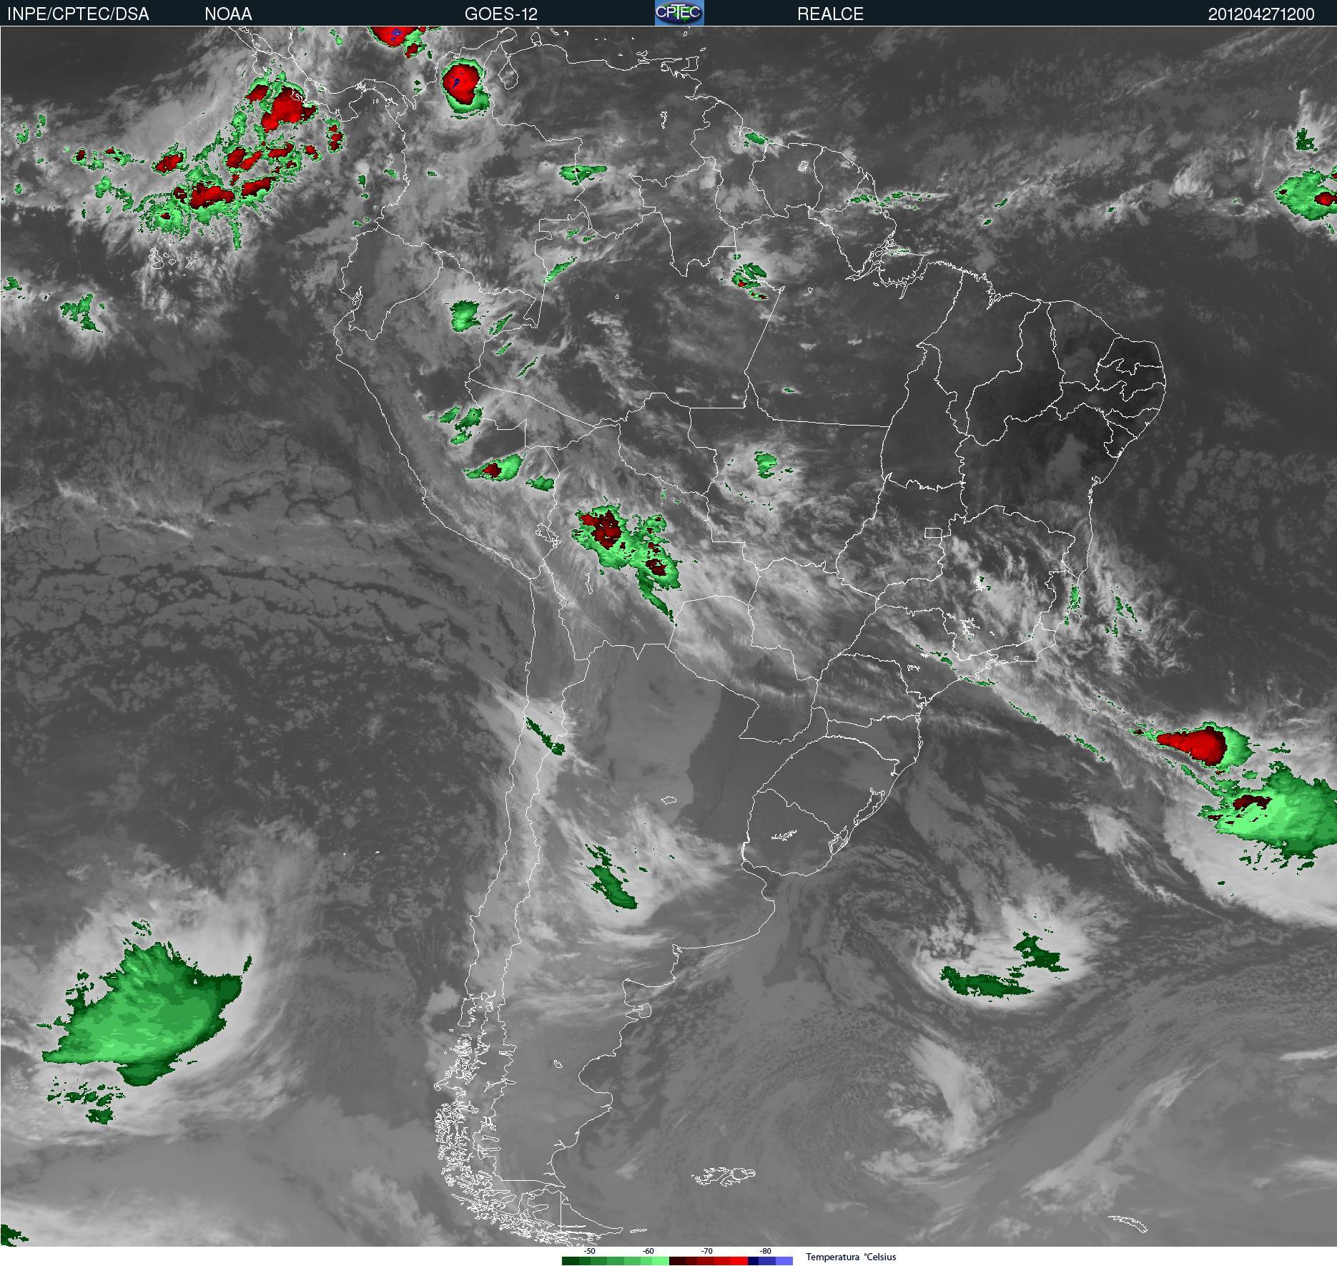This screenshot has height=1266, width=1337.
Task: Click the Temperatura °Celsius legend caption
Action: click(x=851, y=1257)
